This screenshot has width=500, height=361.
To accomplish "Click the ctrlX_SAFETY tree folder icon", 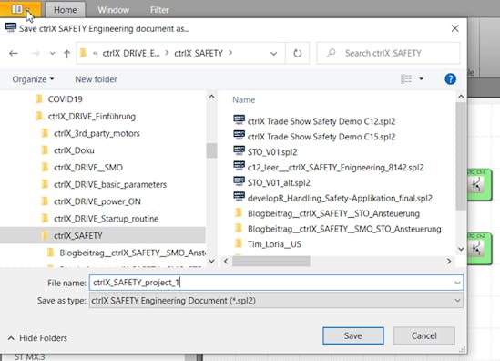I will click(x=45, y=235).
